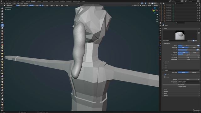Open the Edit menu

pos(6,1)
